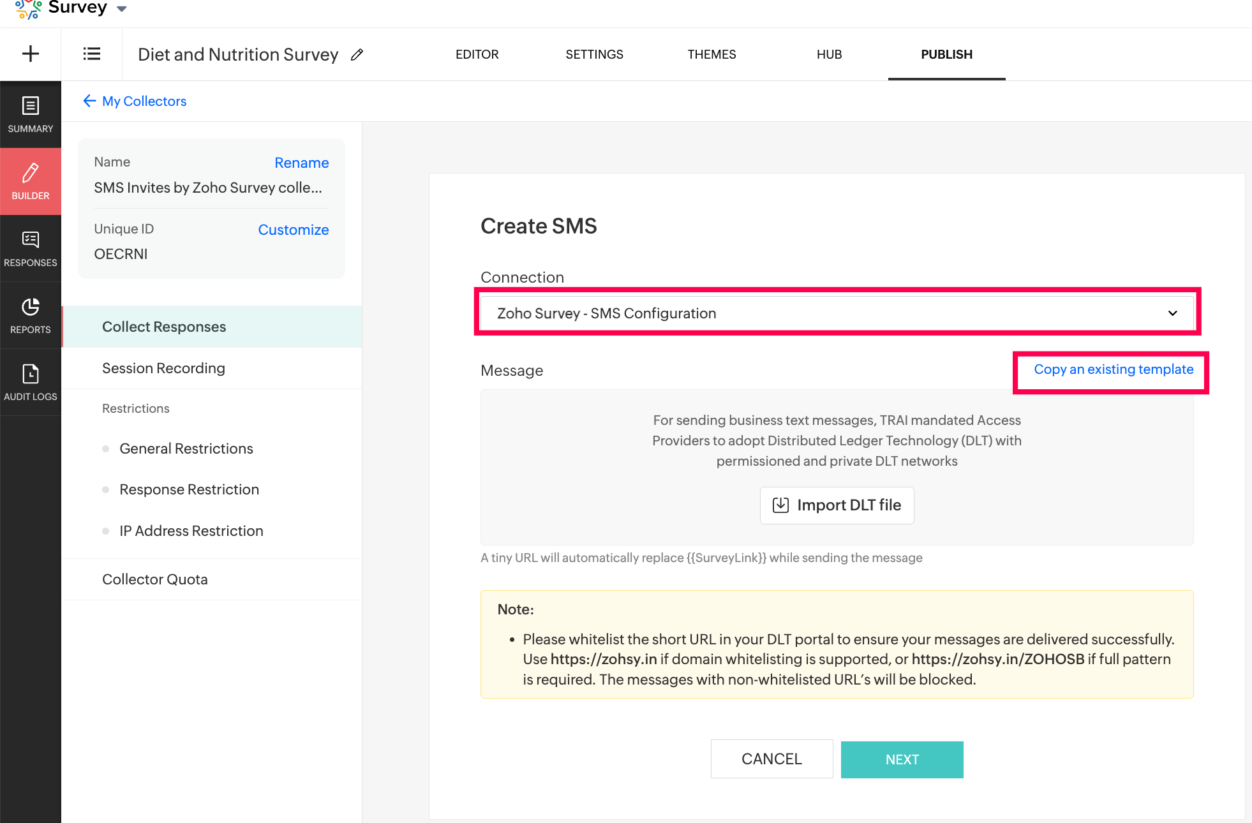
Task: Open the Reports sidebar icon
Action: point(31,316)
